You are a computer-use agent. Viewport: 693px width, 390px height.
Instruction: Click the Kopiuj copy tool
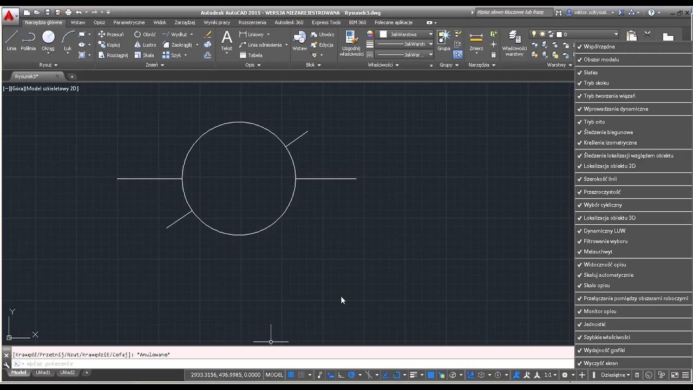click(109, 44)
